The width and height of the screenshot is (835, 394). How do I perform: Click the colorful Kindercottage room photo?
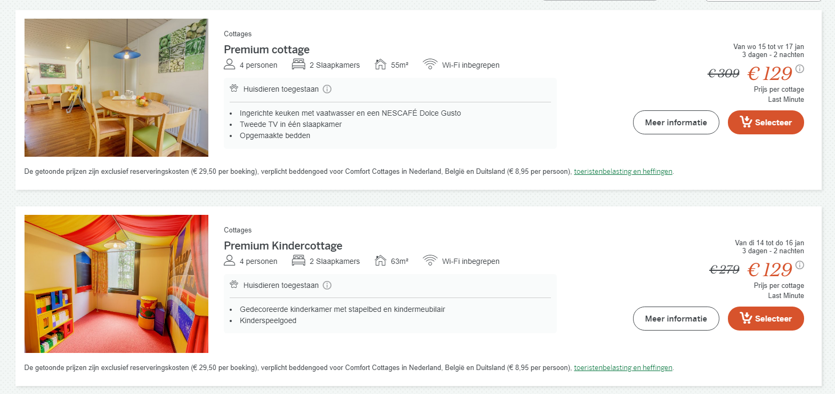click(116, 284)
